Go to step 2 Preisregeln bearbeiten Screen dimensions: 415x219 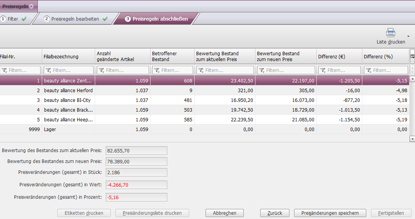pos(76,19)
